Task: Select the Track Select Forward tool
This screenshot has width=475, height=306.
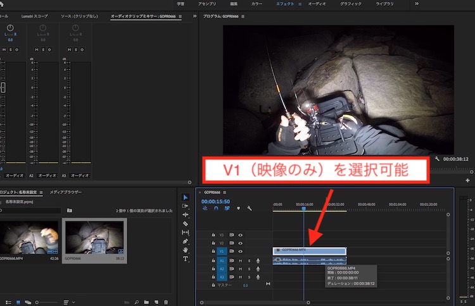Action: pos(186,206)
